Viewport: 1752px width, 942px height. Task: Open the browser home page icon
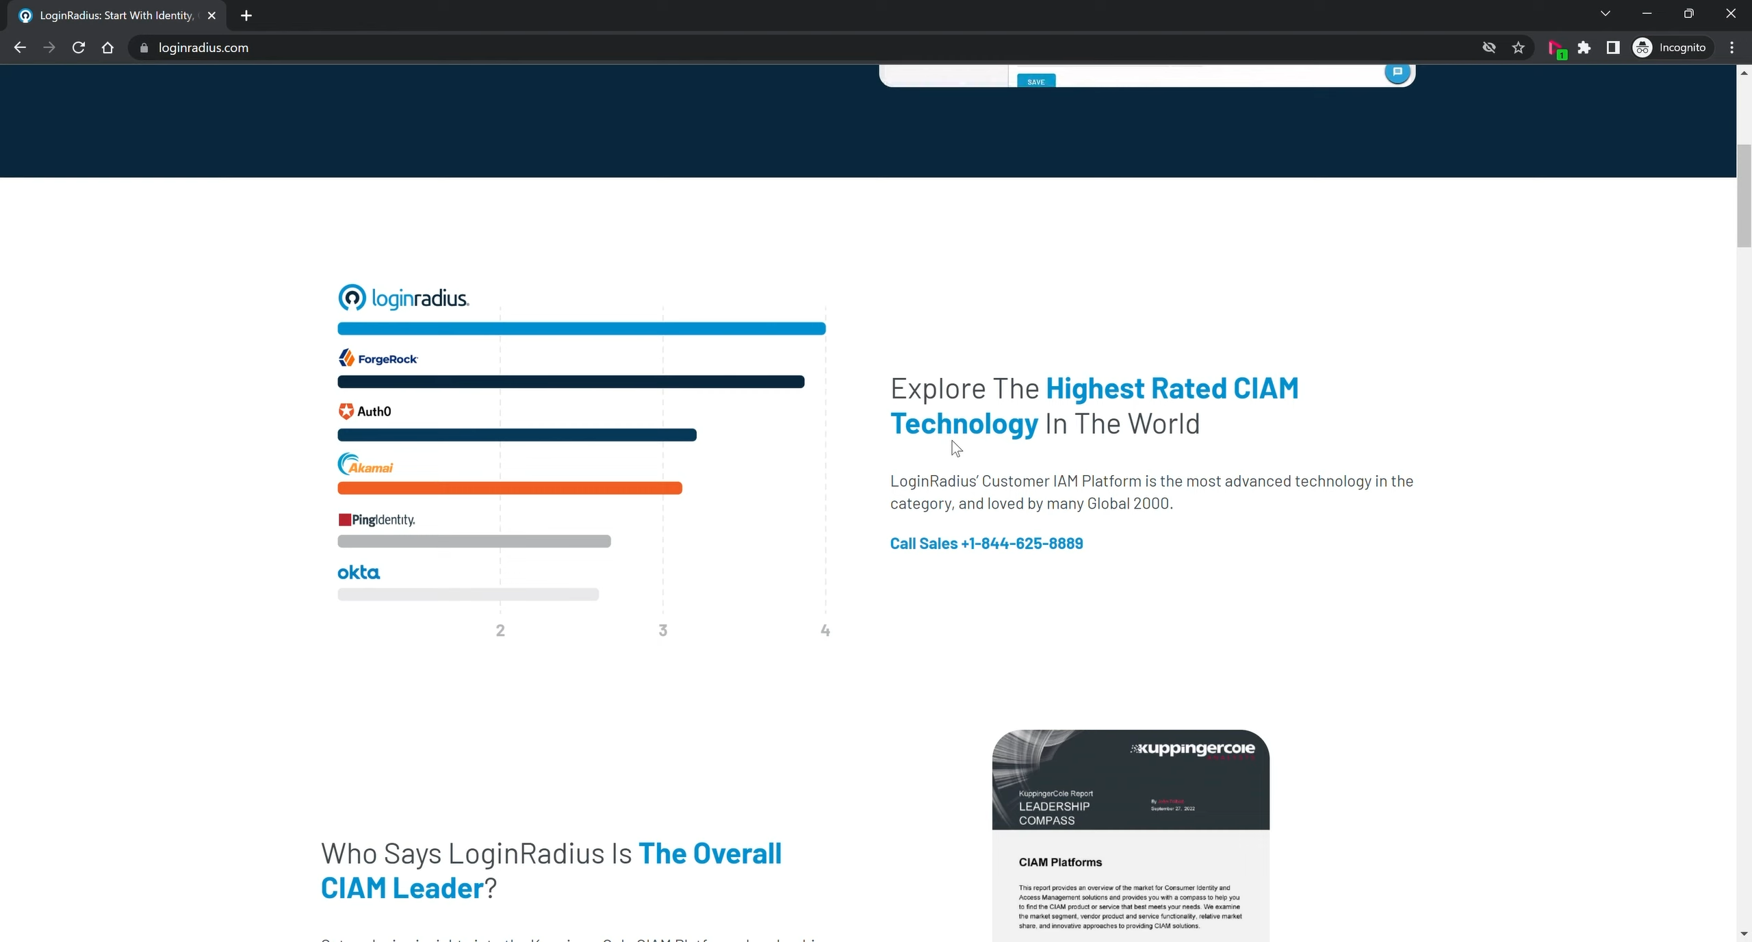[x=107, y=47]
